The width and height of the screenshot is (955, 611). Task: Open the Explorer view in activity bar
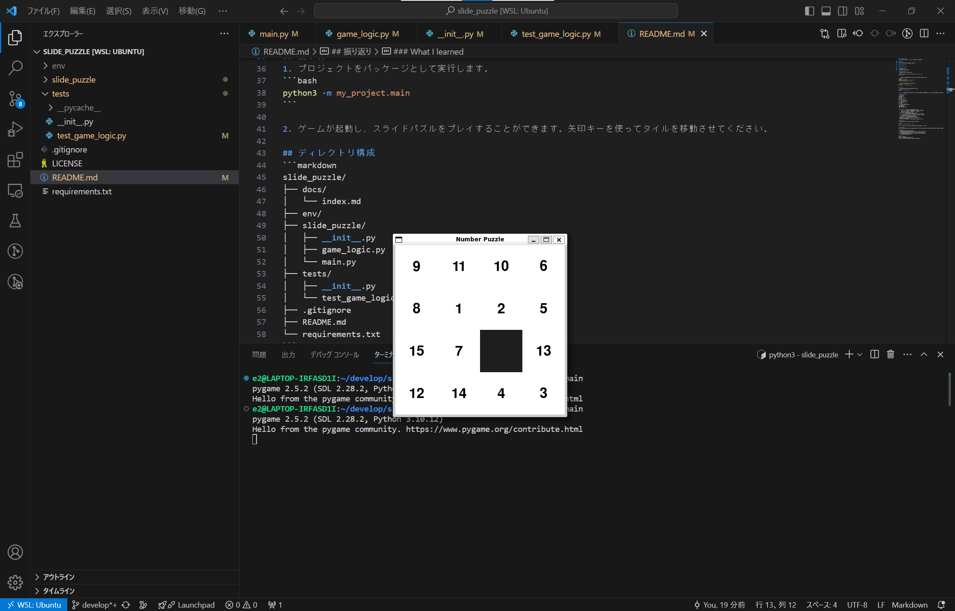[x=15, y=38]
